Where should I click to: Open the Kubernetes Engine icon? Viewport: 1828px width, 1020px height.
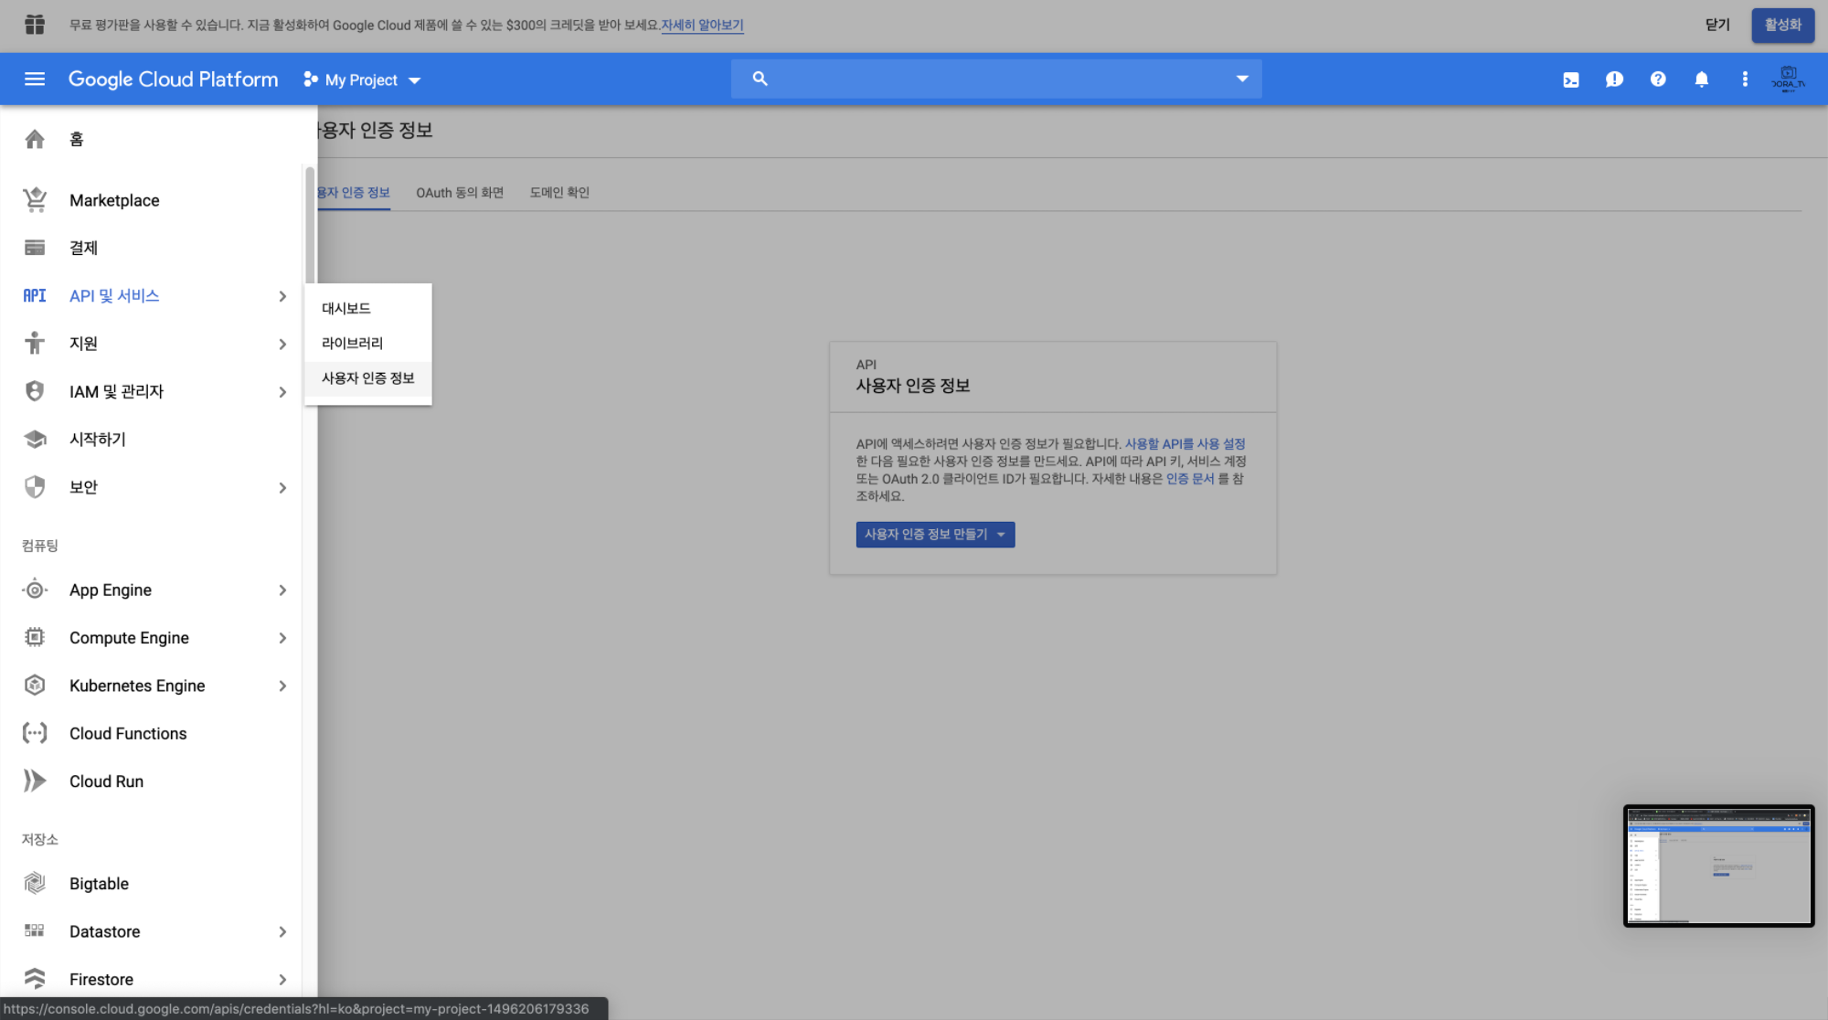click(x=35, y=685)
